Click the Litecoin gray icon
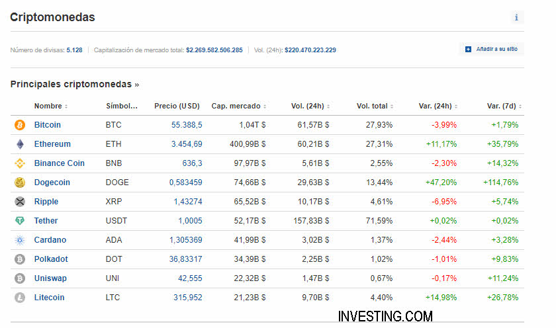The height and width of the screenshot is (328, 556). point(19,298)
